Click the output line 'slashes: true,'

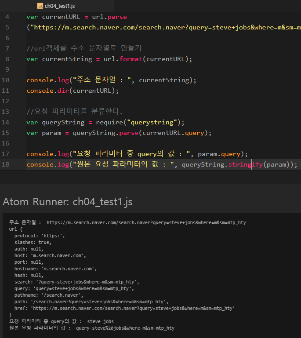coord(33,243)
